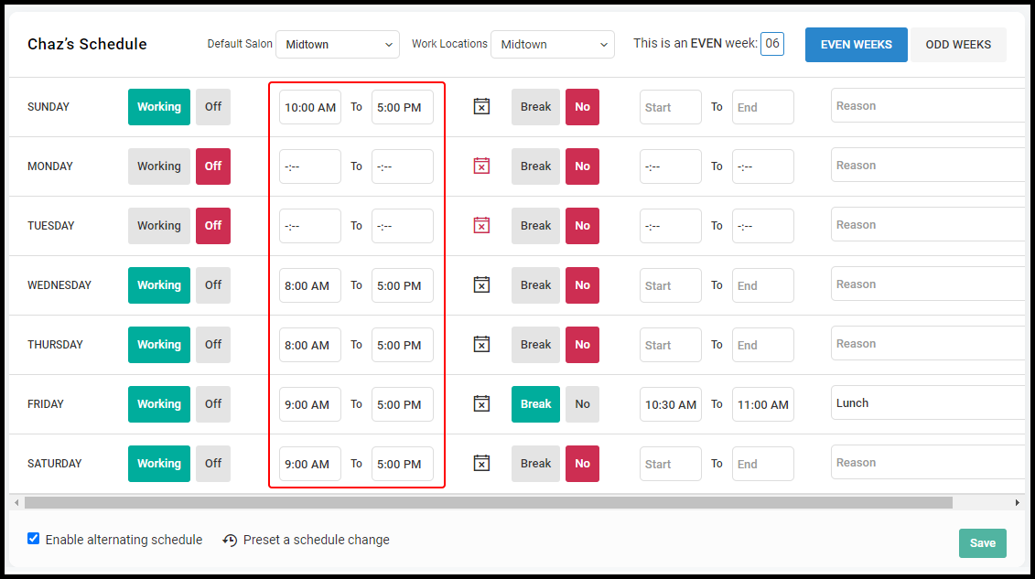
Task: Click the Save button
Action: [x=982, y=542]
